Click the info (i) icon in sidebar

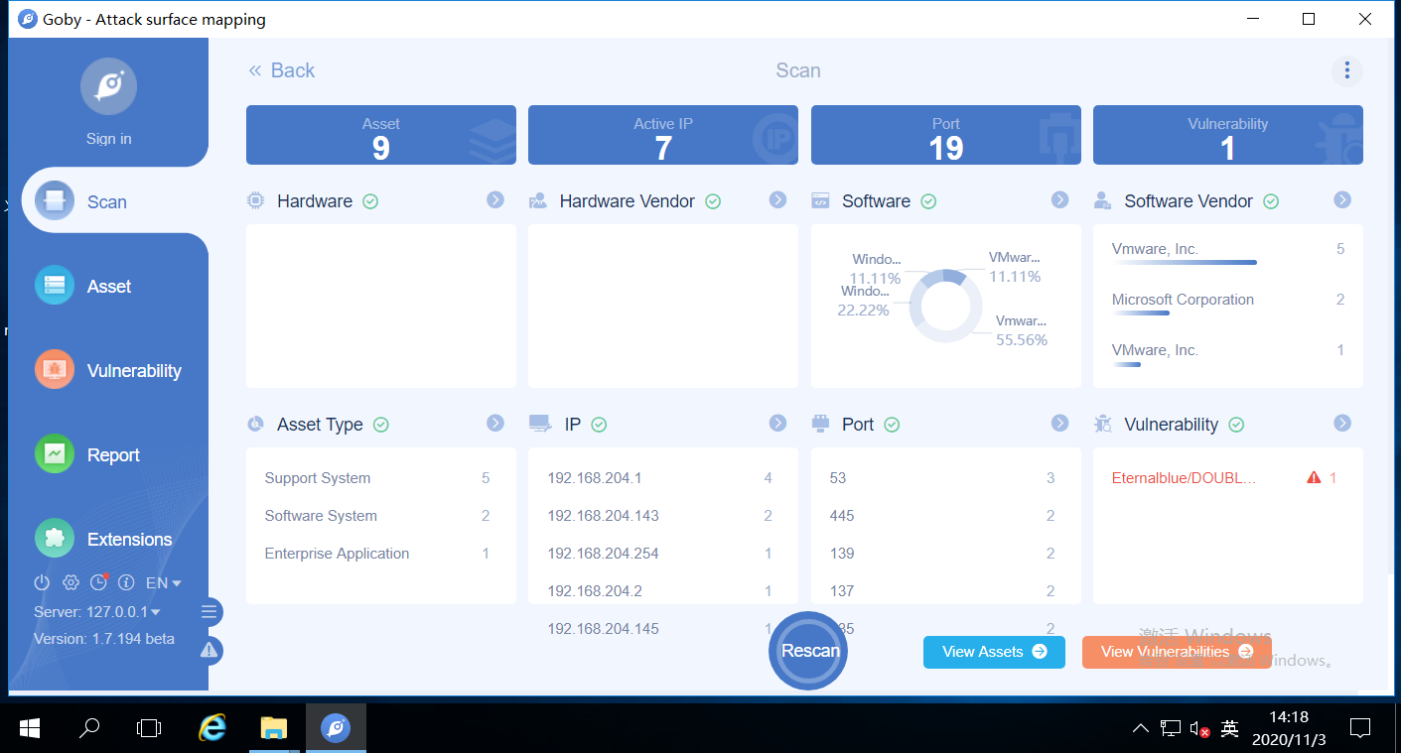click(126, 582)
